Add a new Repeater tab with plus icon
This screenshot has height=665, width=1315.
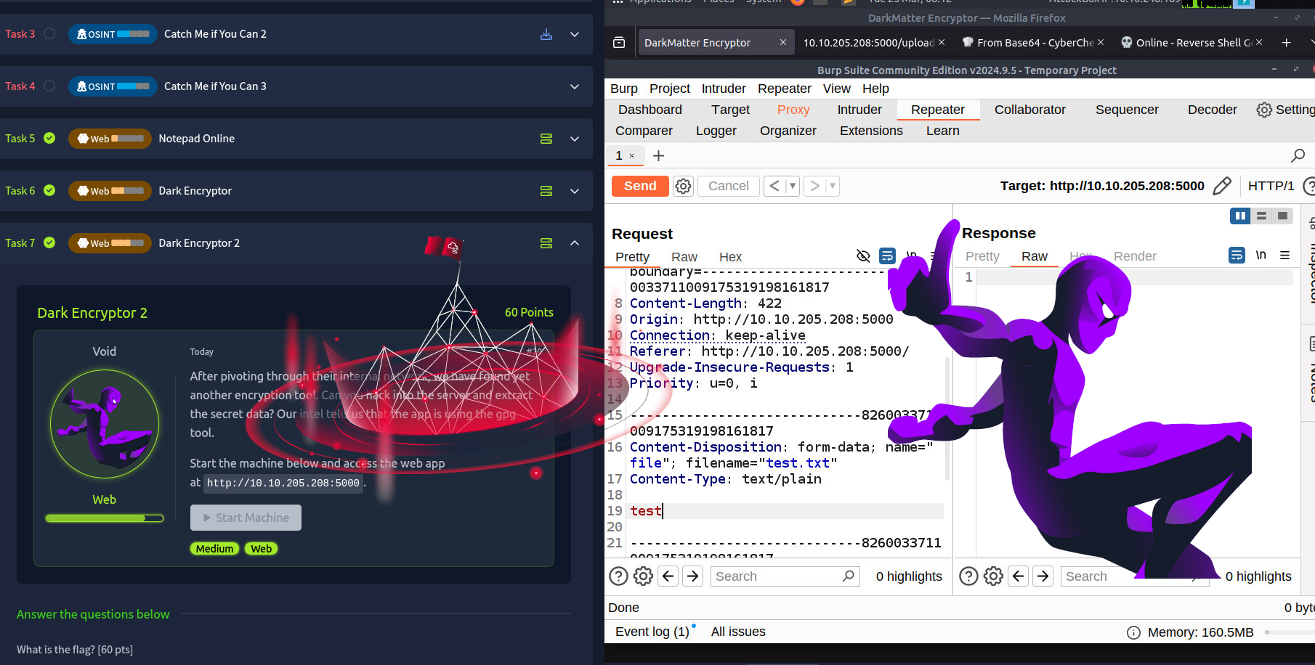658,156
